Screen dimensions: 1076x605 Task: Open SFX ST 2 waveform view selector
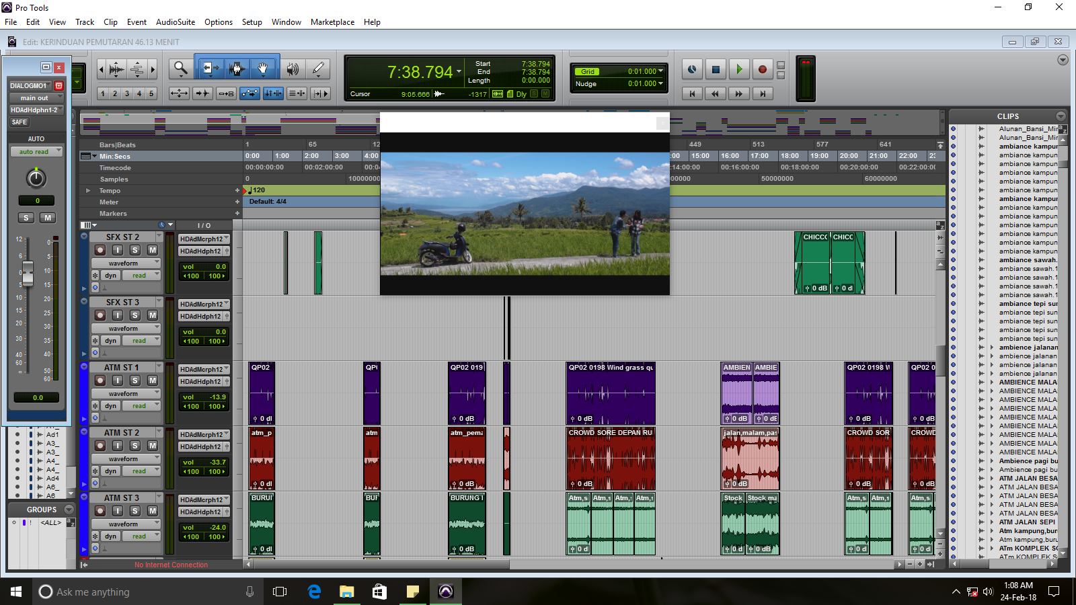pos(126,264)
